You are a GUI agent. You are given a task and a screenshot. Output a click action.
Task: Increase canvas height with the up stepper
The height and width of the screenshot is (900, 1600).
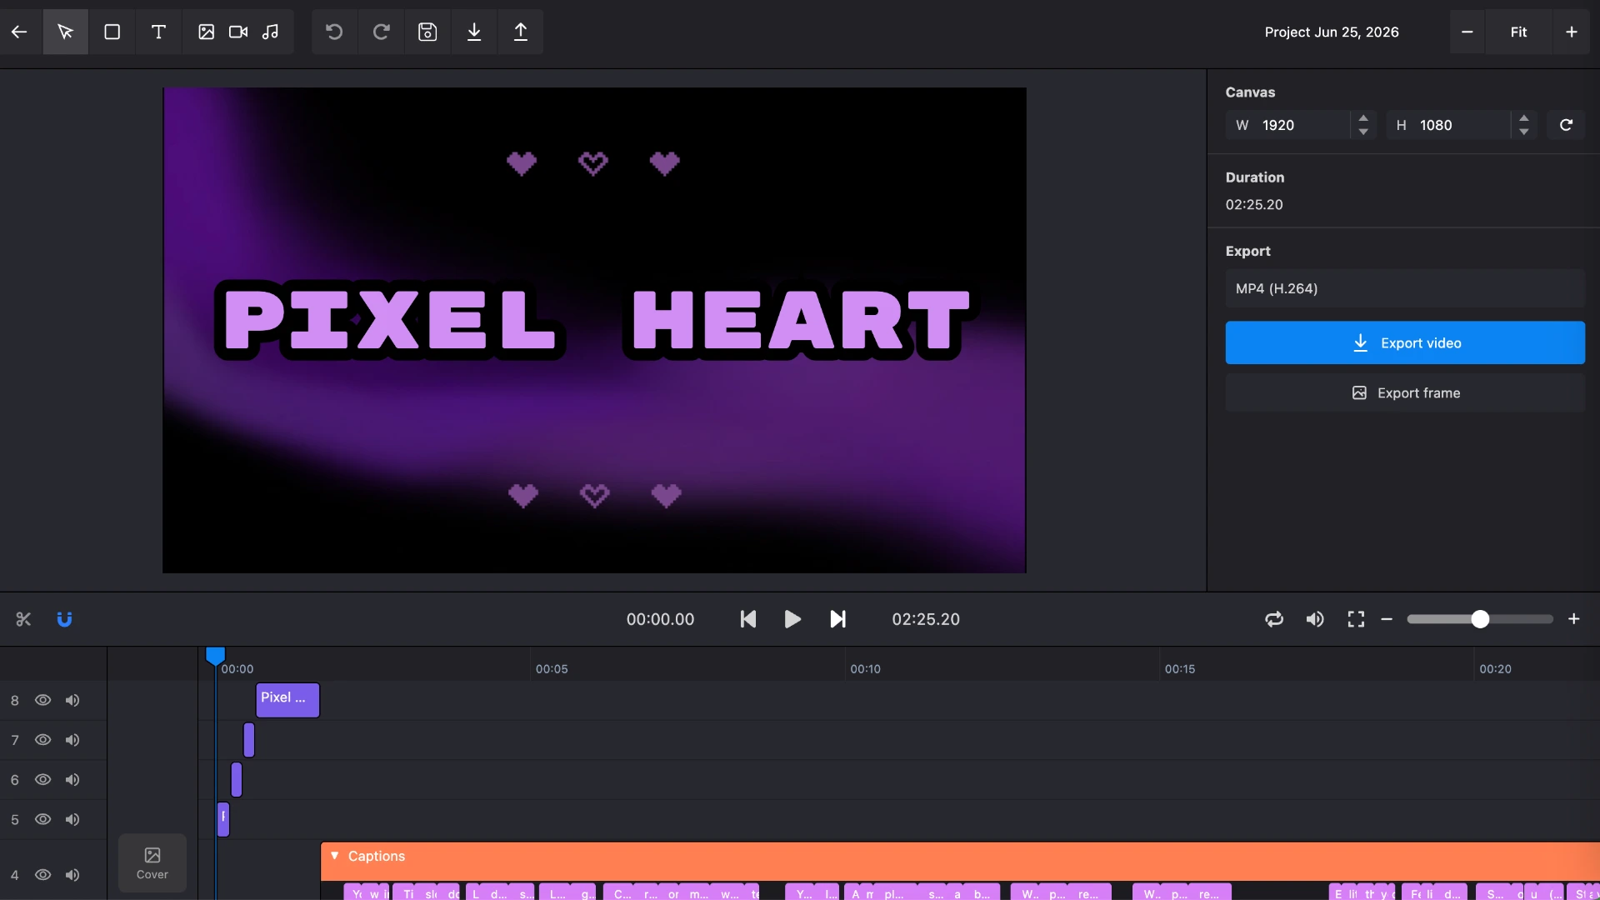click(1524, 117)
